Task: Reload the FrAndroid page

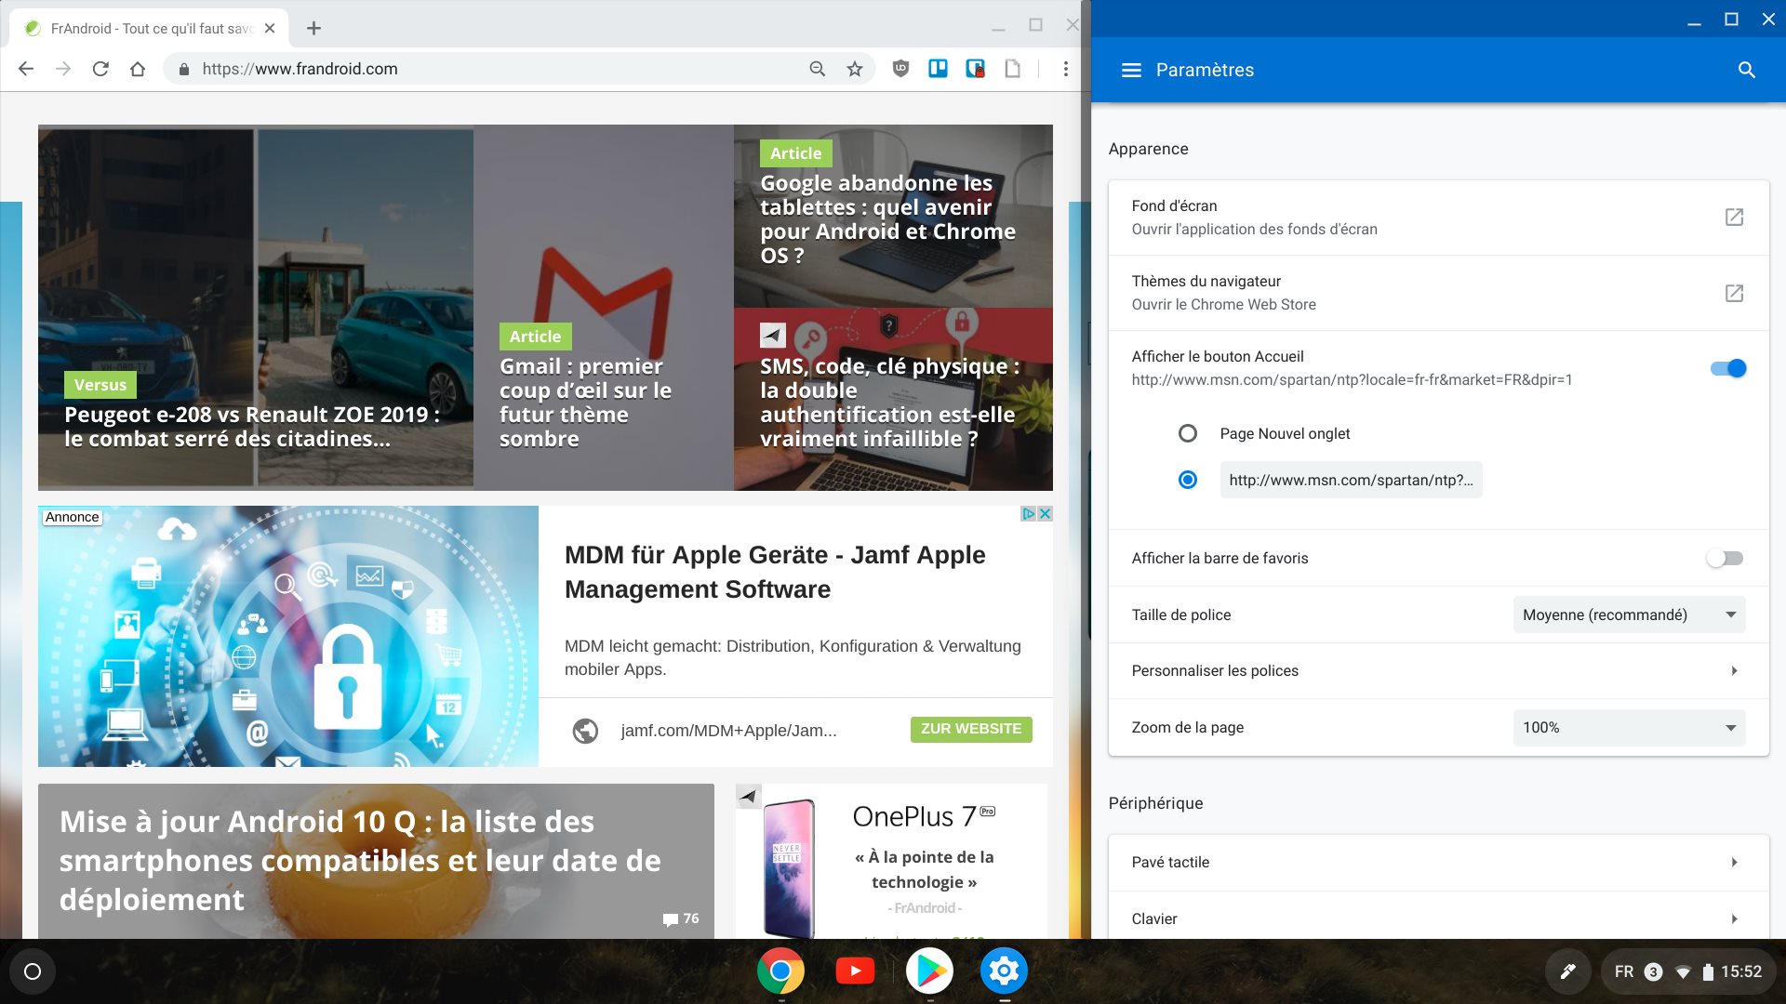Action: point(100,69)
